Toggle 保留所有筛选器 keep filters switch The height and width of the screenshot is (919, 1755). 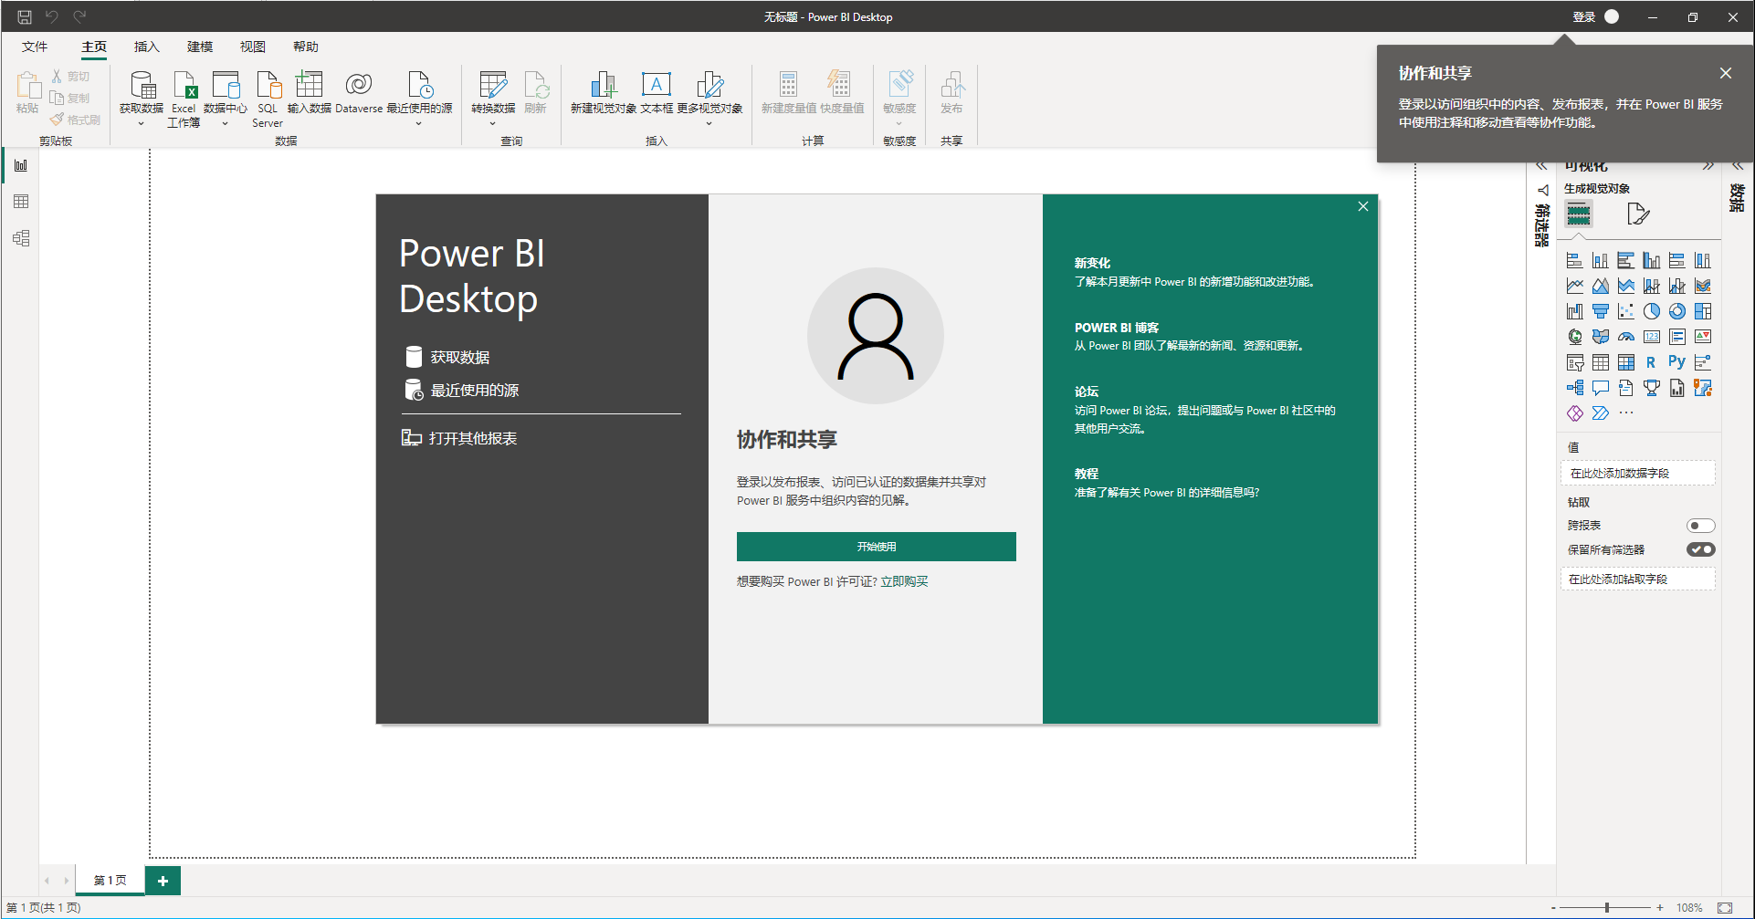1700,549
